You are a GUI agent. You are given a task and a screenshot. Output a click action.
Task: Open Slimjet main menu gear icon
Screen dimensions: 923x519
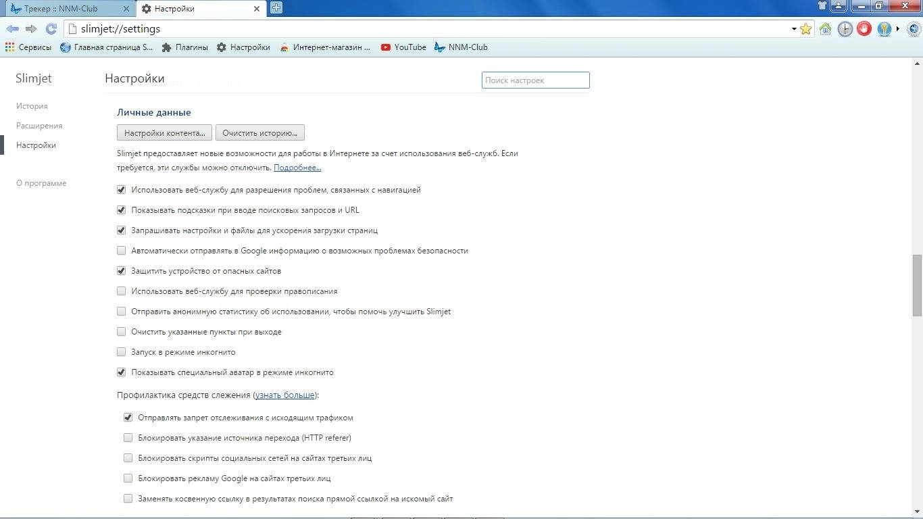[x=913, y=29]
